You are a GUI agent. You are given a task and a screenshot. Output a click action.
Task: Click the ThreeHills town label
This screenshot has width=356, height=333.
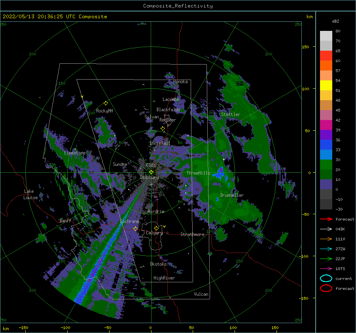199,173
